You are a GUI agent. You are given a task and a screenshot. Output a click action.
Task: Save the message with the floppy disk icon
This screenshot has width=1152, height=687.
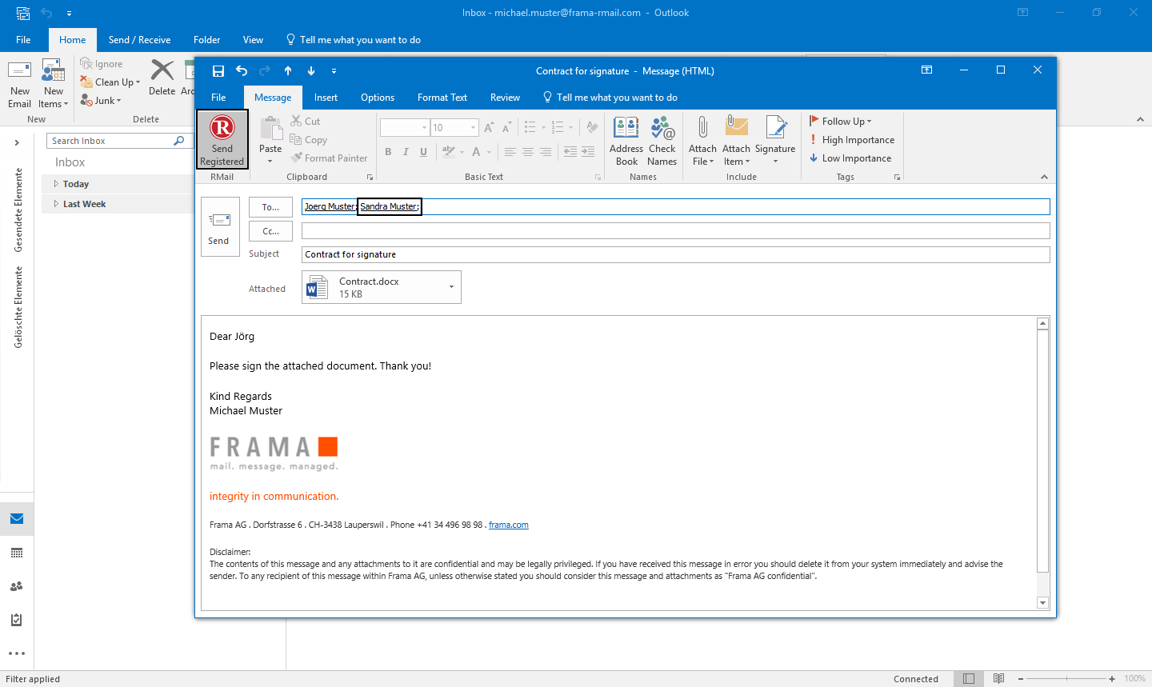pos(218,71)
